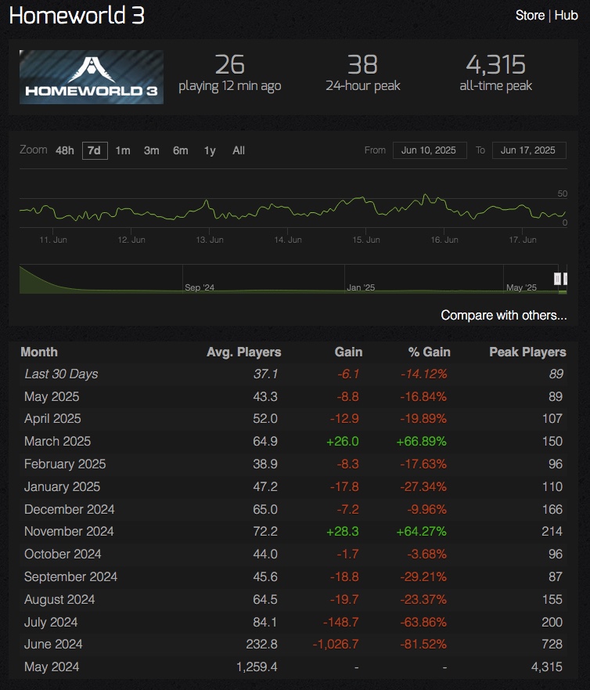Click the Gain column header
Image resolution: width=590 pixels, height=690 pixels.
point(348,352)
